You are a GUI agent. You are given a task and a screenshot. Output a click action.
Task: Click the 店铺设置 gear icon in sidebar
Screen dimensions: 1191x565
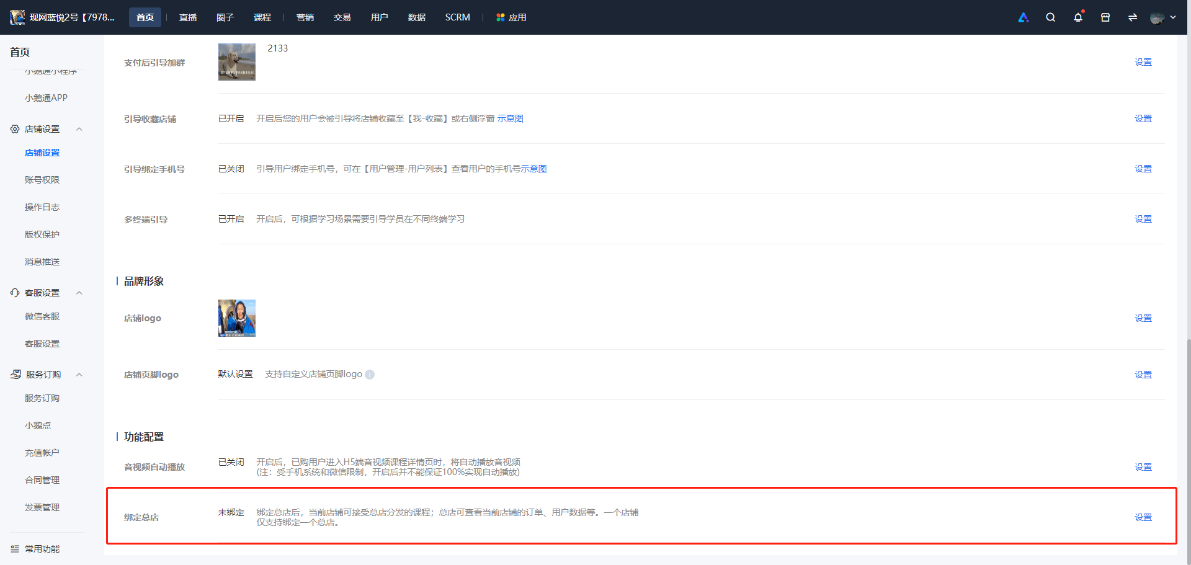pyautogui.click(x=15, y=129)
